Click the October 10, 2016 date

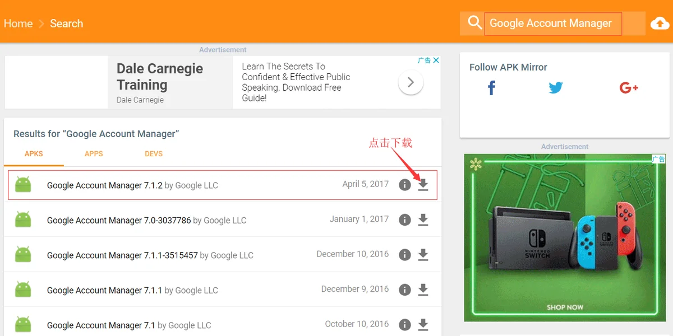(x=357, y=324)
